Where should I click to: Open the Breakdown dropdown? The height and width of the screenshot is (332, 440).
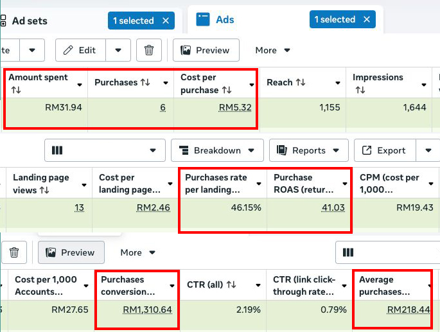tap(217, 150)
